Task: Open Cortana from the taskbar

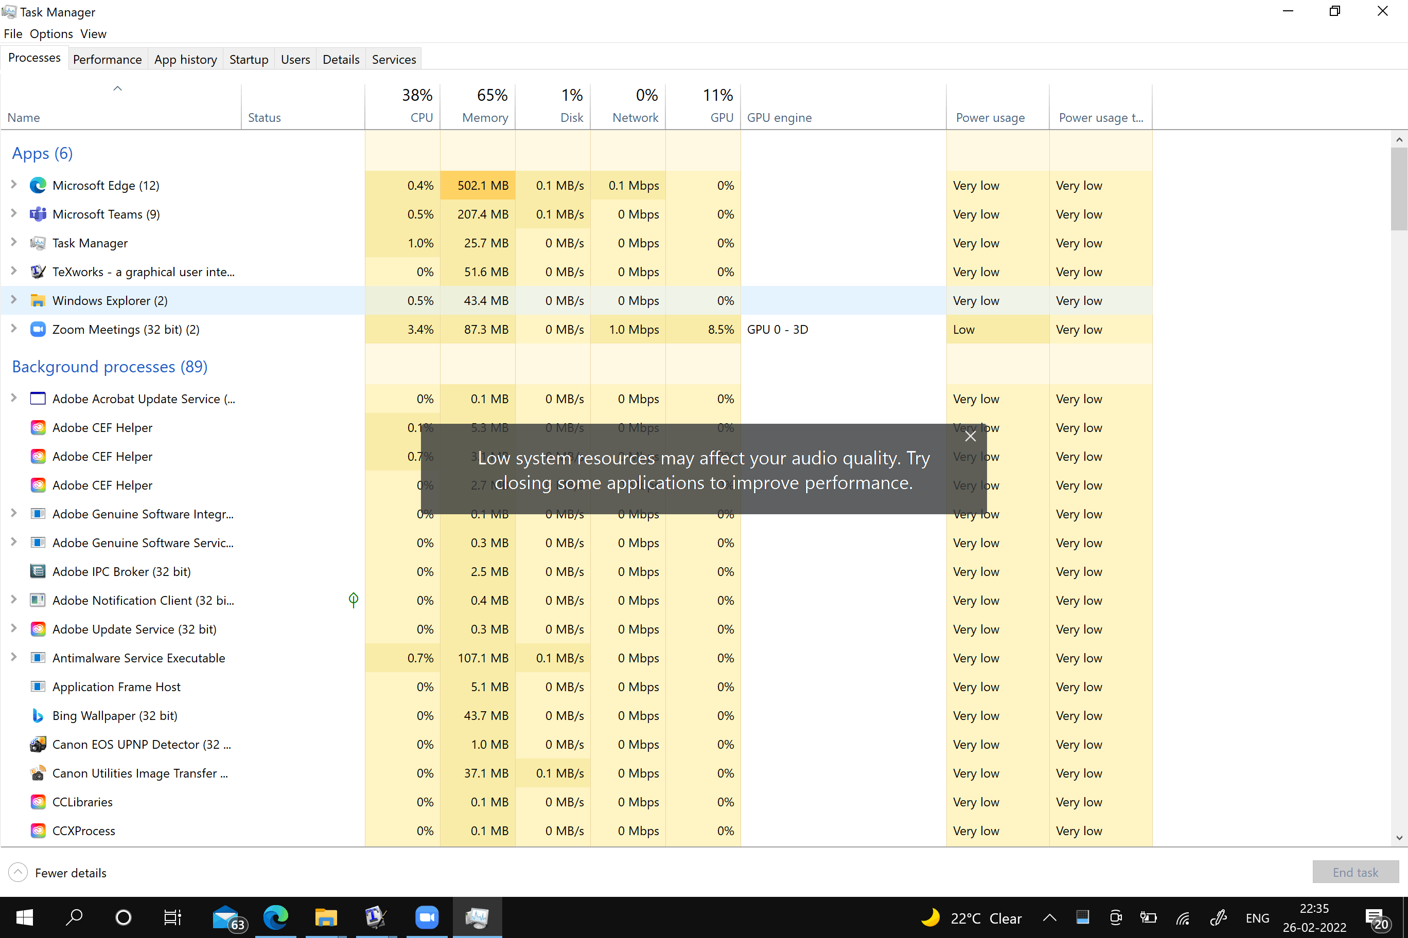Action: click(x=124, y=917)
